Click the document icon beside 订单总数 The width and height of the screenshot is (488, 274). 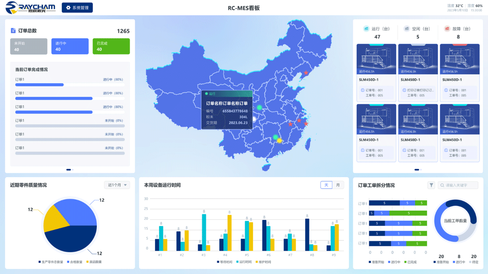13,31
